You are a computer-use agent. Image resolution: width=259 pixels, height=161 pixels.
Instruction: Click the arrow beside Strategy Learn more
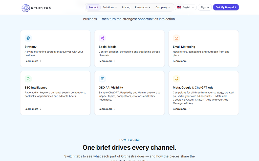(40, 61)
